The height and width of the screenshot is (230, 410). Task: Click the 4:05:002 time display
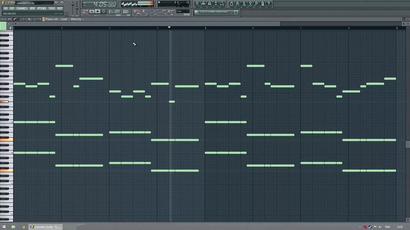[99, 4]
